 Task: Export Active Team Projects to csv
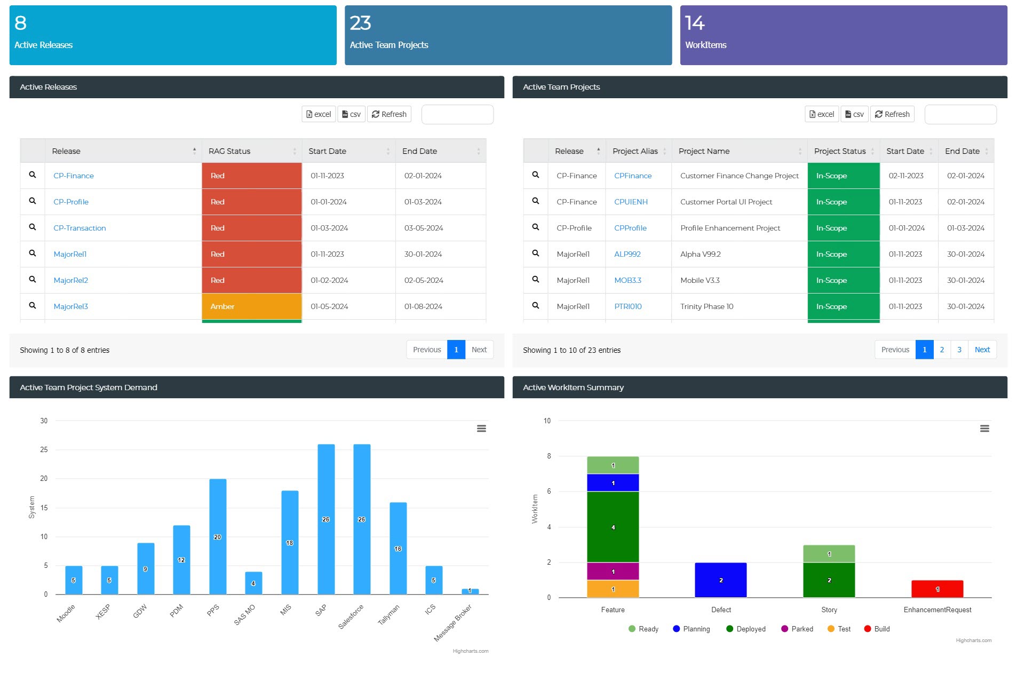point(854,114)
